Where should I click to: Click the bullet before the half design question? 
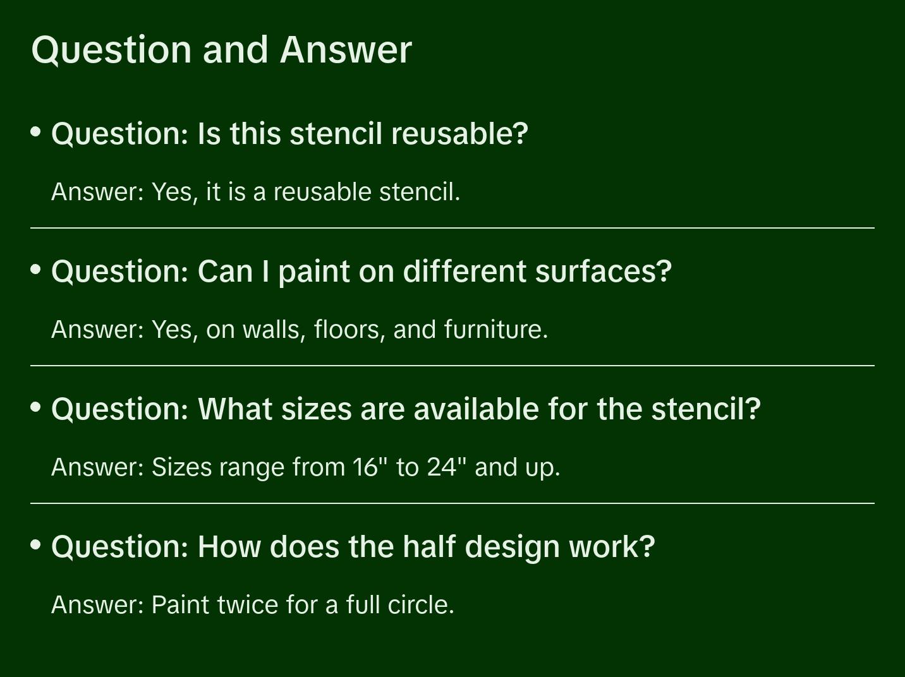pos(36,545)
